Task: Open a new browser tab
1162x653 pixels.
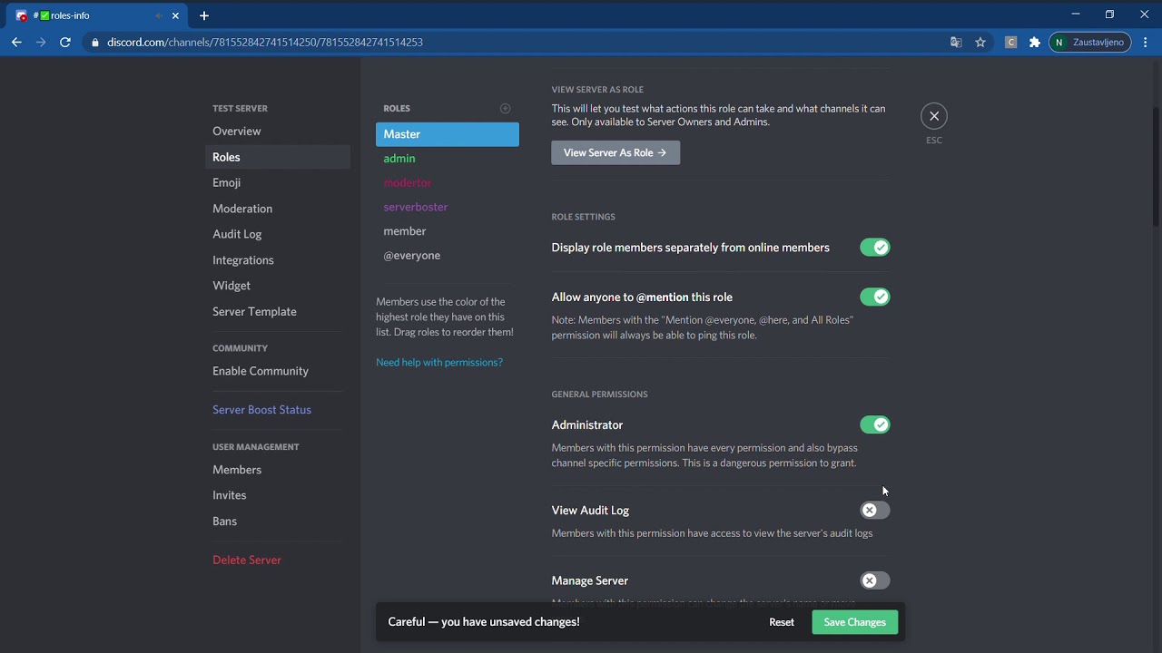Action: coord(204,15)
